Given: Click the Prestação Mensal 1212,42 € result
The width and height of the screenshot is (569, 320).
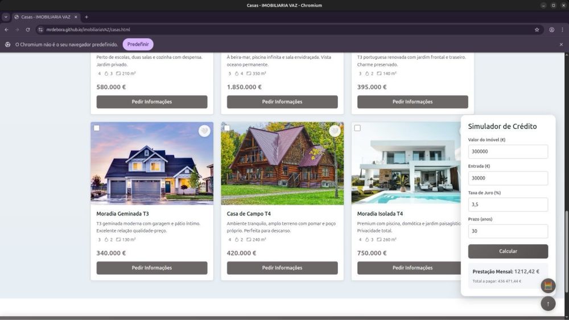Looking at the screenshot, I should coord(506,272).
